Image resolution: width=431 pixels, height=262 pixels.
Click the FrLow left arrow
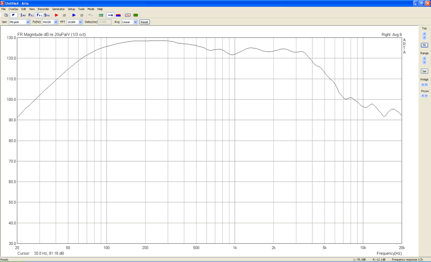pos(423,96)
